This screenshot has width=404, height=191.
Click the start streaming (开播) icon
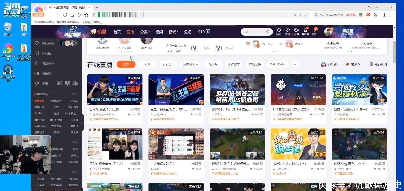(x=297, y=32)
